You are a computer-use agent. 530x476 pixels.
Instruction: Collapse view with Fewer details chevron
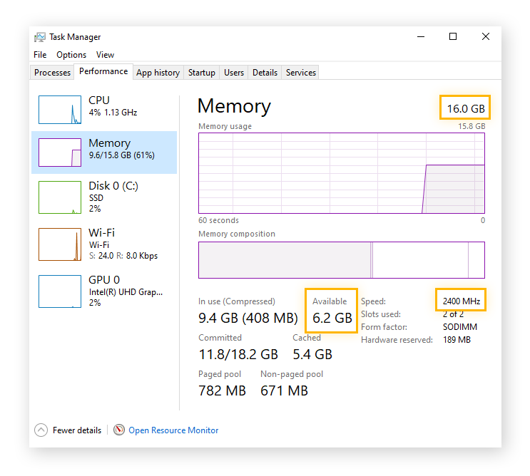click(41, 430)
